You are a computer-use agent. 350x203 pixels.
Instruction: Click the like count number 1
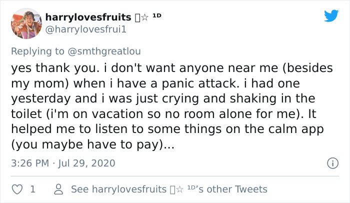tap(32, 189)
